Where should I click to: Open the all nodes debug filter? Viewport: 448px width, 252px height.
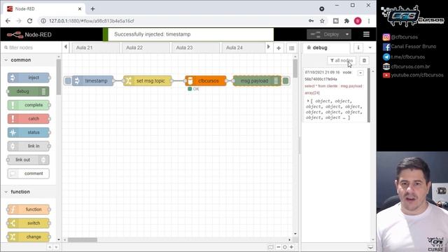(x=342, y=61)
